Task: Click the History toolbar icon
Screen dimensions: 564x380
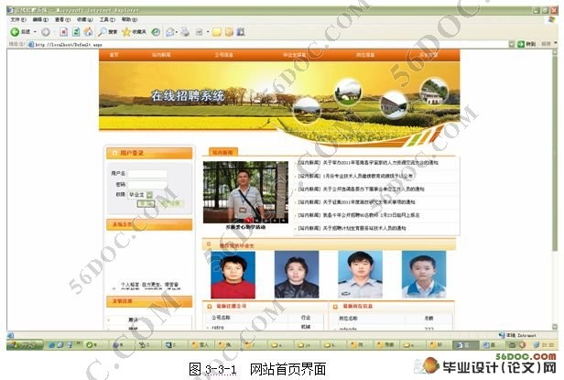Action: click(x=154, y=30)
